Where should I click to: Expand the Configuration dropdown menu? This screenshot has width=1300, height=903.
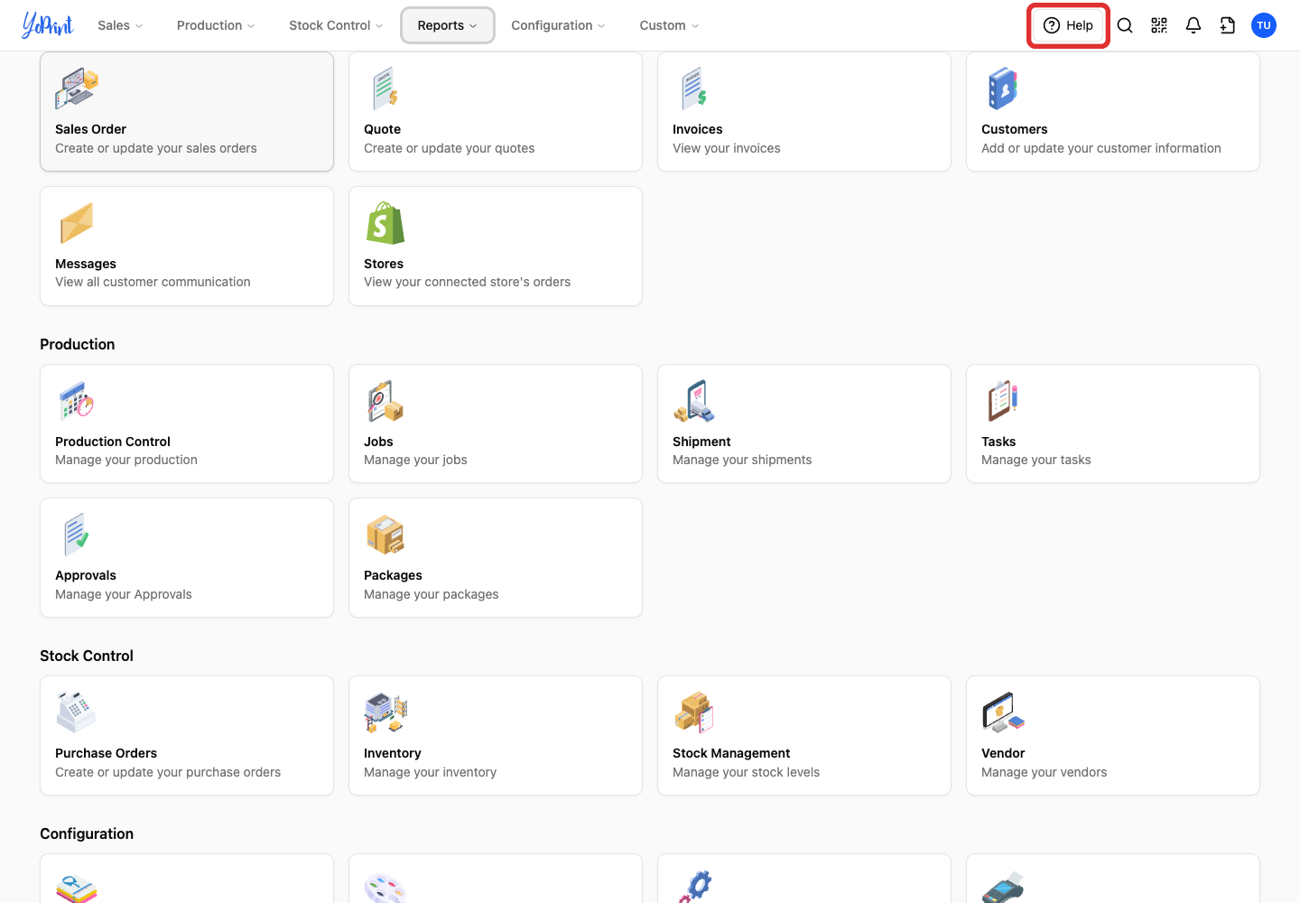pyautogui.click(x=558, y=25)
